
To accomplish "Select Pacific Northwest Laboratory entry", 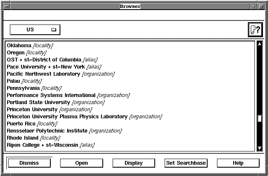I will (x=60, y=74).
